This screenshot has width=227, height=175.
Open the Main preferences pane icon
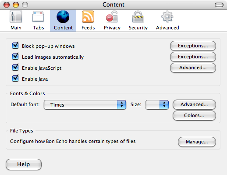[x=16, y=17]
